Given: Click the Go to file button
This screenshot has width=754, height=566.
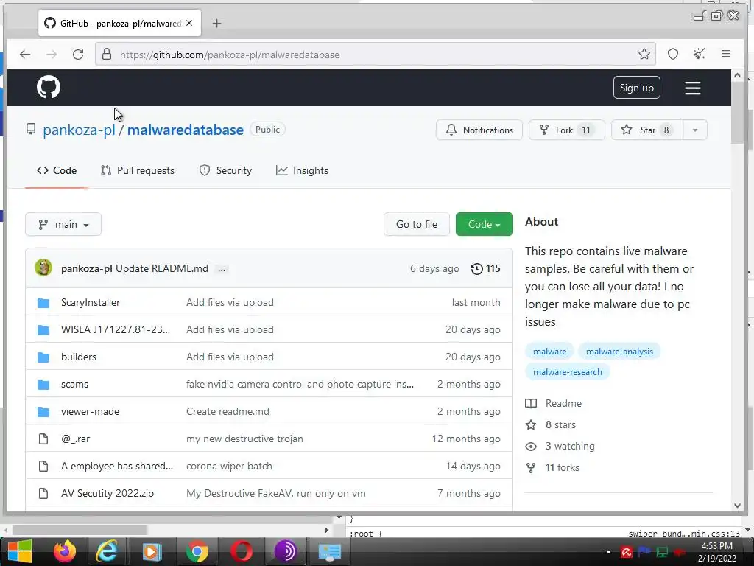Looking at the screenshot, I should [x=417, y=224].
